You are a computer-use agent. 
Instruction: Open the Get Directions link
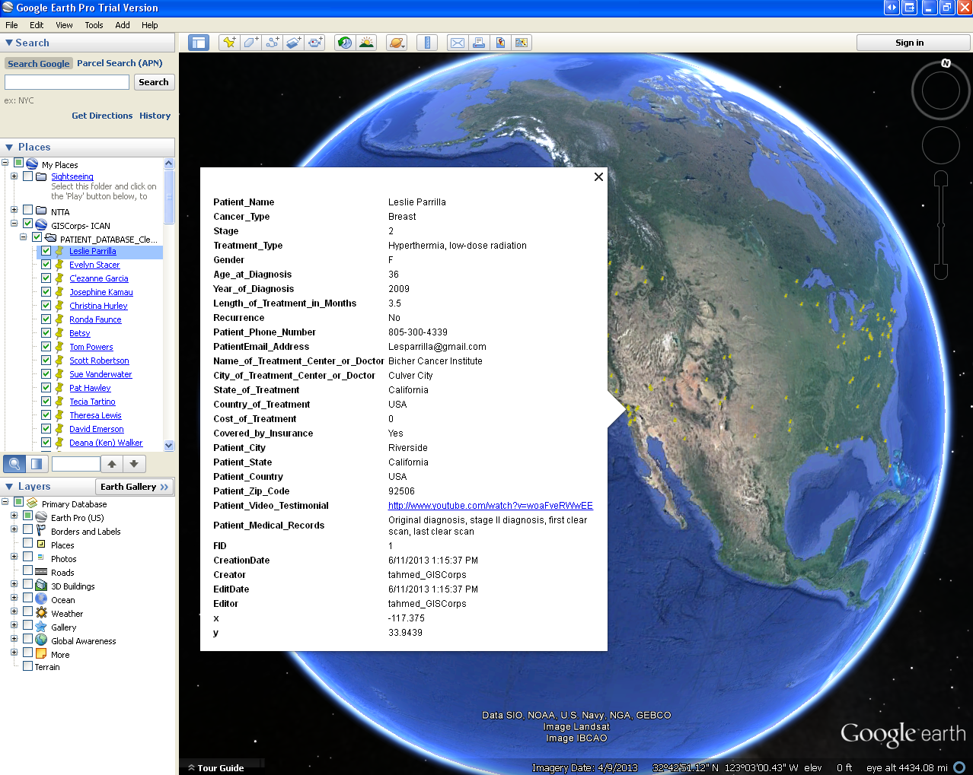coord(102,116)
